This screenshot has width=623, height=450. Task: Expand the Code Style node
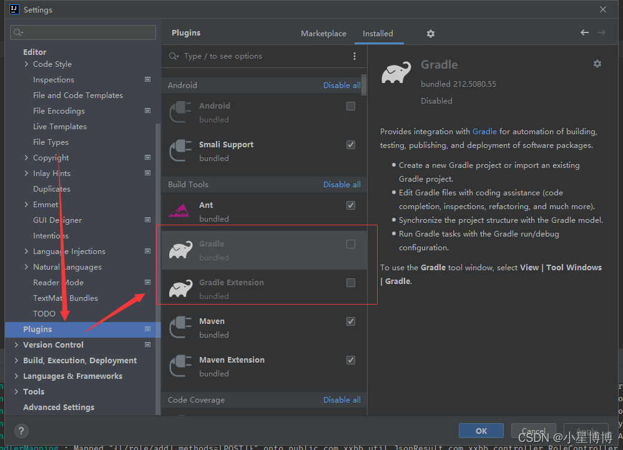(26, 64)
